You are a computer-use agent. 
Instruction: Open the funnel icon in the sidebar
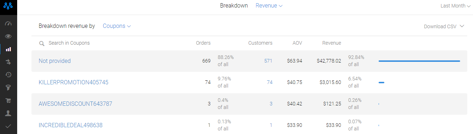coord(8,88)
